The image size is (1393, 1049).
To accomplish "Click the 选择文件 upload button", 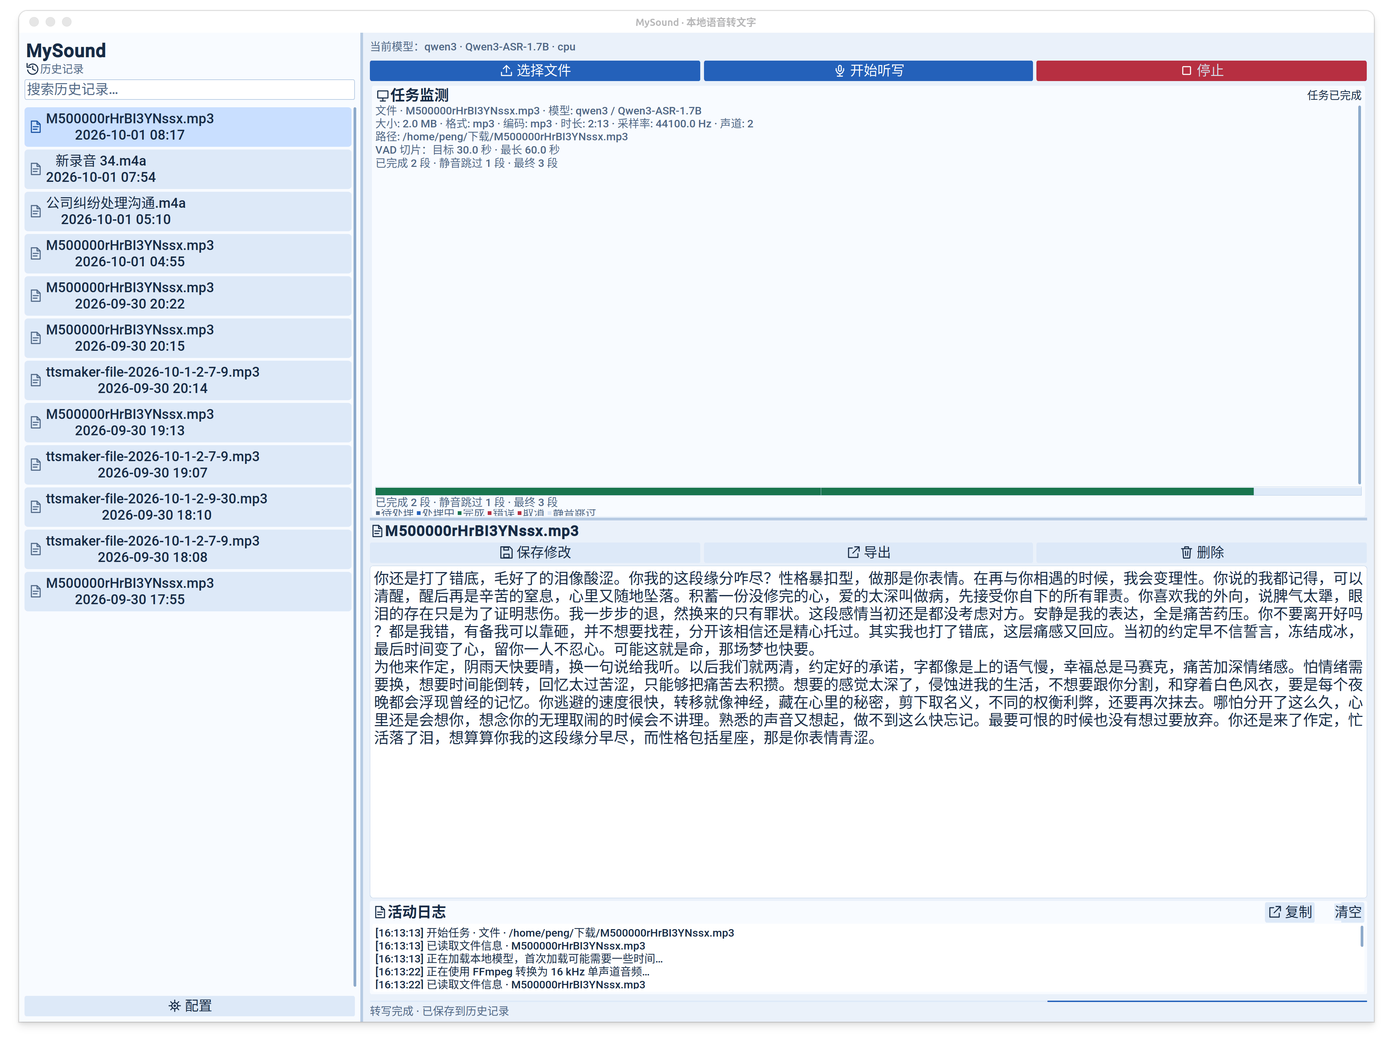I will coord(535,71).
